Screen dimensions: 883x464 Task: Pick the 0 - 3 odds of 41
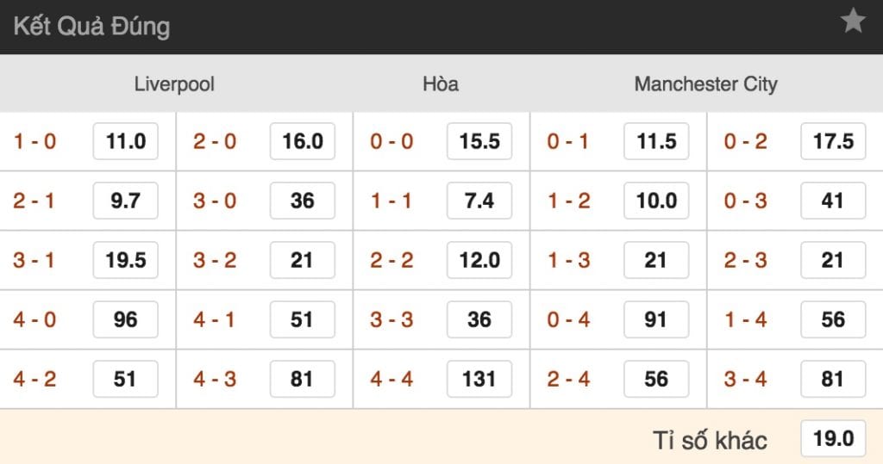(x=833, y=201)
